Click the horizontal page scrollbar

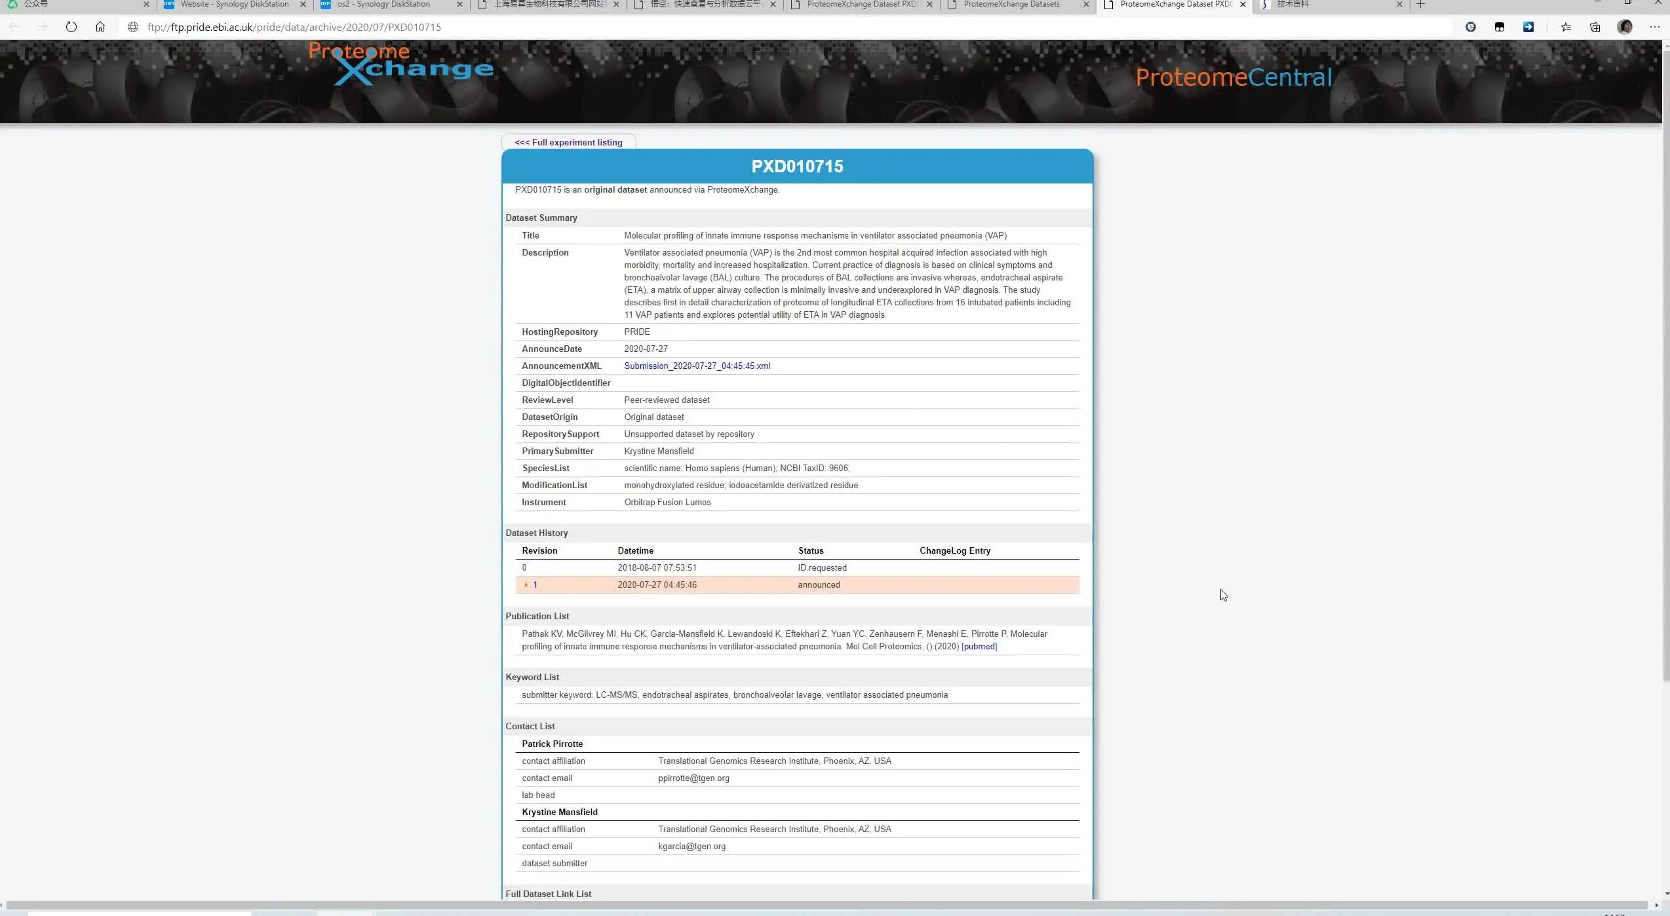[x=826, y=905]
